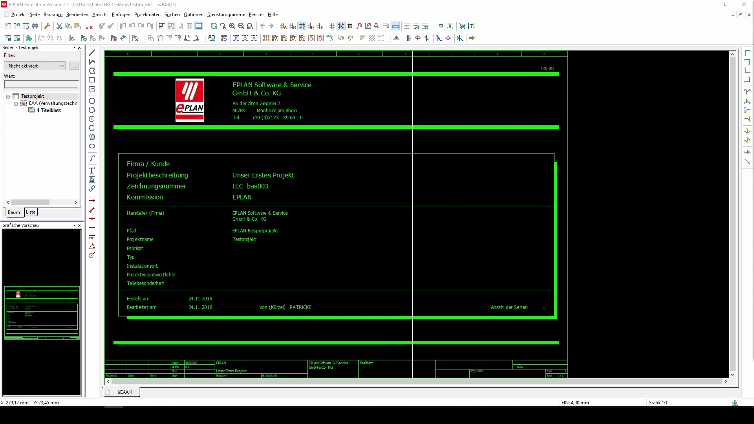Zoom in using the magnifier plus icon
754x424 pixels.
232,26
